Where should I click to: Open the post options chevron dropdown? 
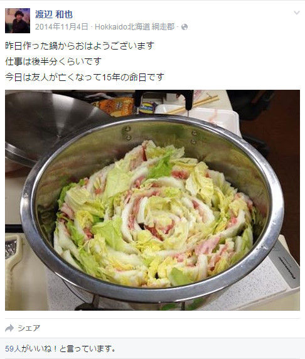tap(297, 13)
